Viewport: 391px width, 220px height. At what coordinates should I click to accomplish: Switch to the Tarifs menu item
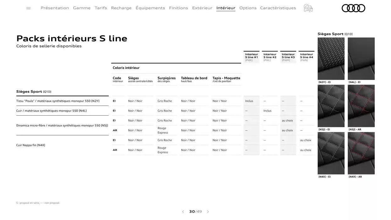point(101,8)
